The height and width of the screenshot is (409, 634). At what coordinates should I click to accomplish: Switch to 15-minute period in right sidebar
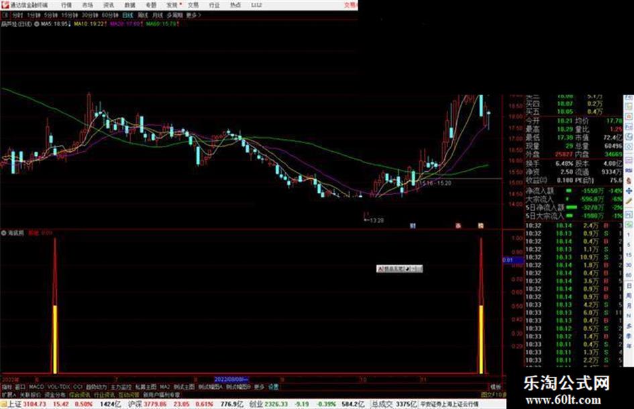point(629,255)
